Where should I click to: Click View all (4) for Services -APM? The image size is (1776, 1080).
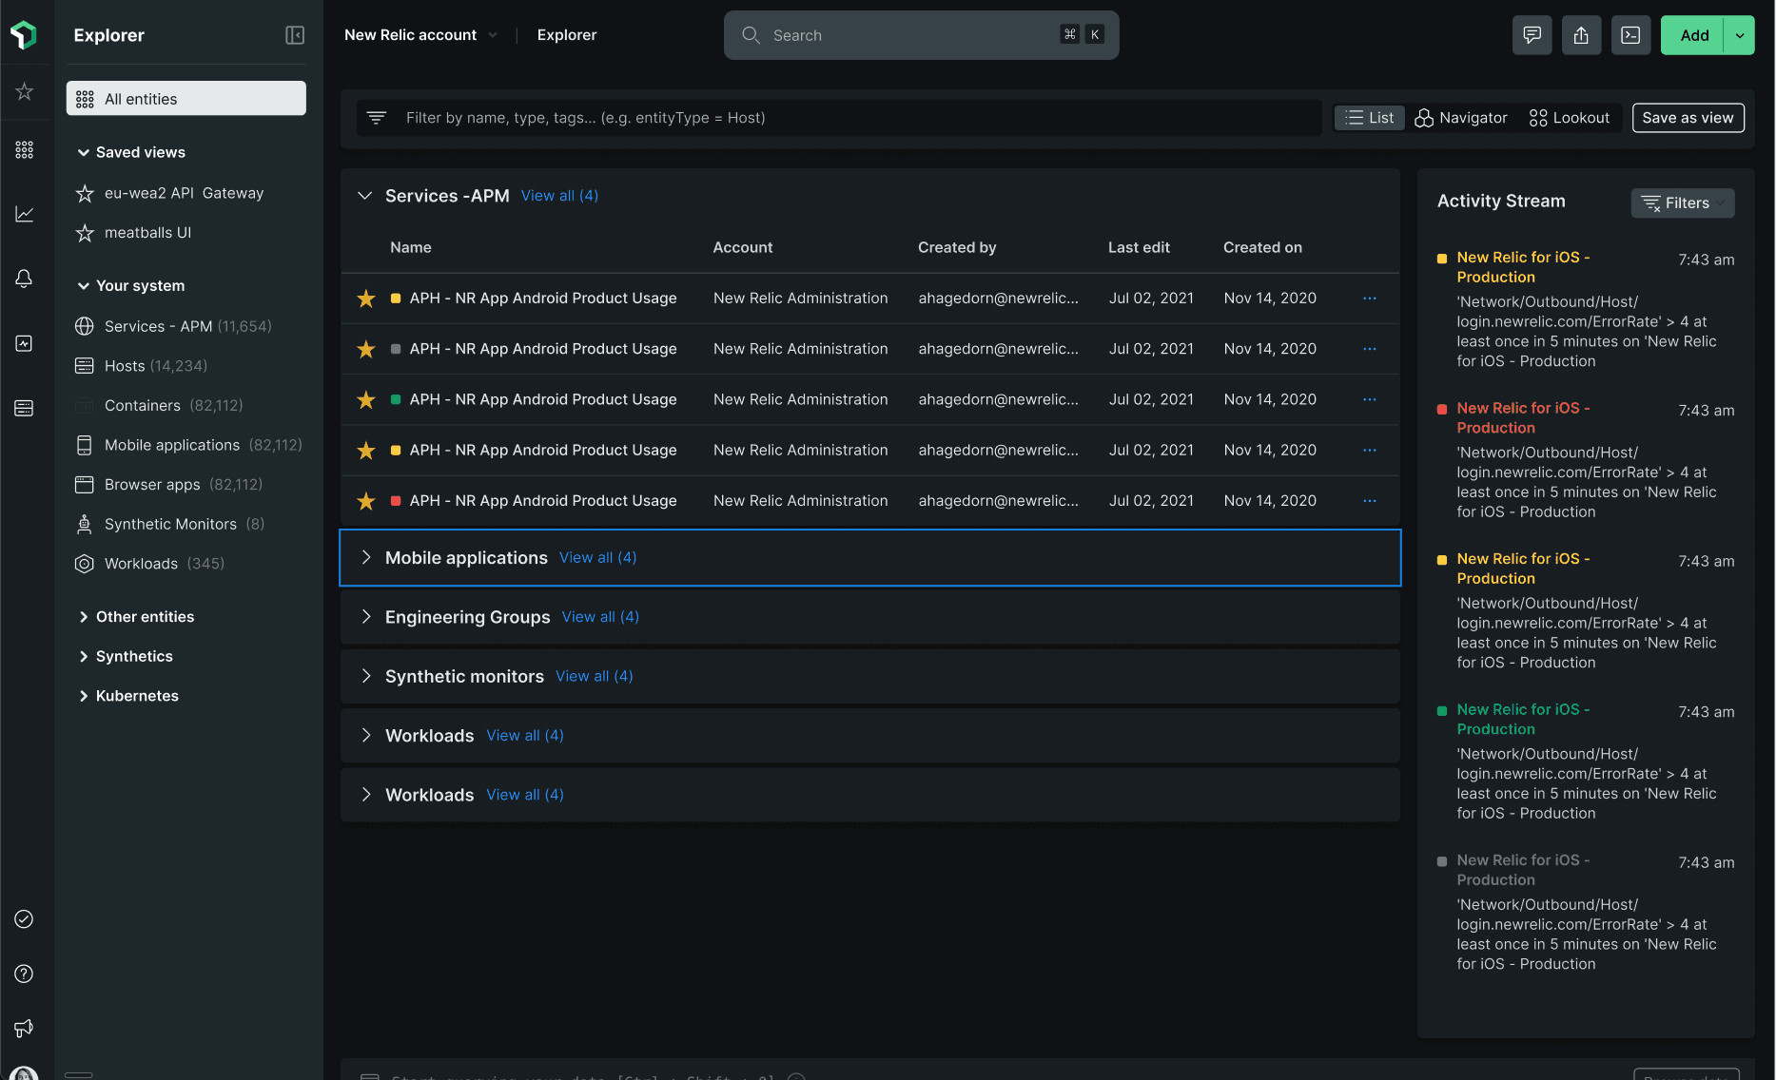[559, 196]
